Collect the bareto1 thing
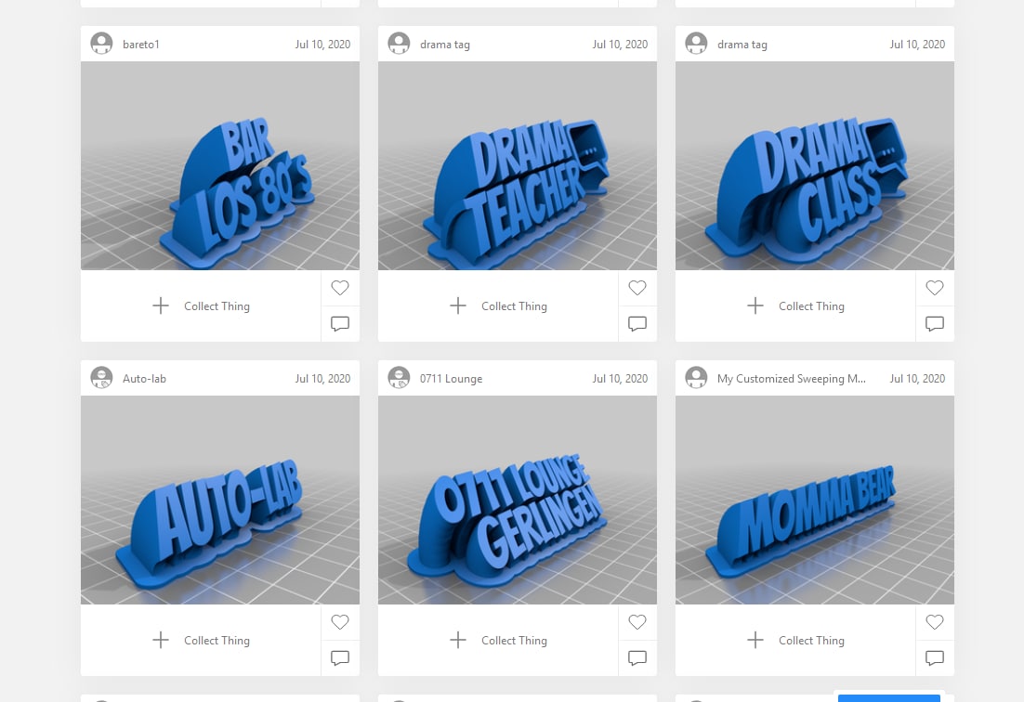The width and height of the screenshot is (1024, 702). [201, 306]
